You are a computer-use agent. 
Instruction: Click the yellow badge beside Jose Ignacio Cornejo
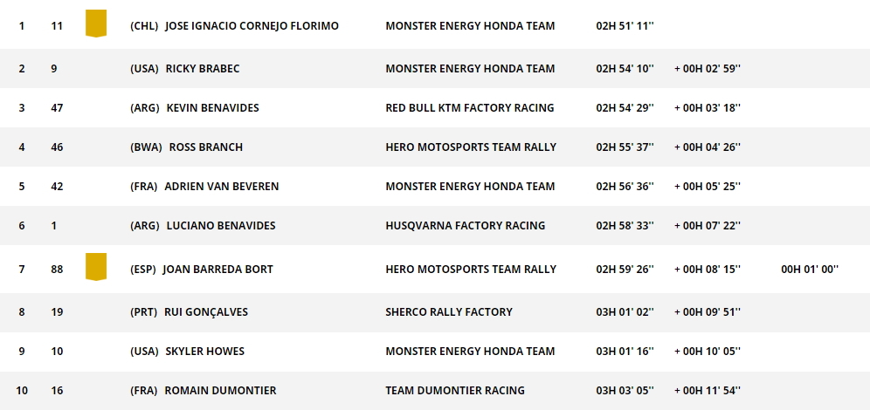tap(96, 24)
